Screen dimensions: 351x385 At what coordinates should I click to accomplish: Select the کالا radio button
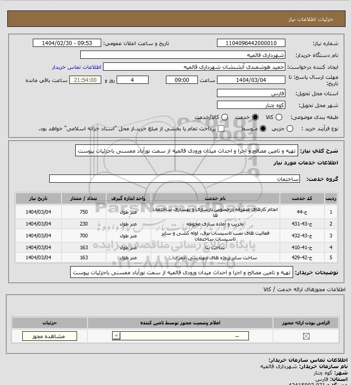(279, 118)
